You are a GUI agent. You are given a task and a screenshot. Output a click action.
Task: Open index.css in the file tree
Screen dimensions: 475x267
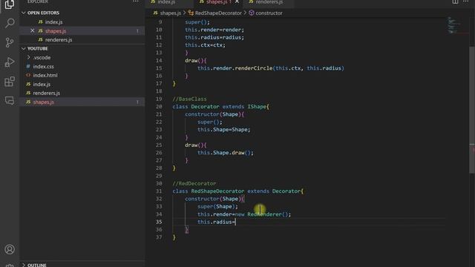click(x=43, y=66)
